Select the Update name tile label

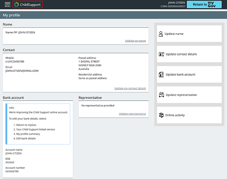point(174,34)
